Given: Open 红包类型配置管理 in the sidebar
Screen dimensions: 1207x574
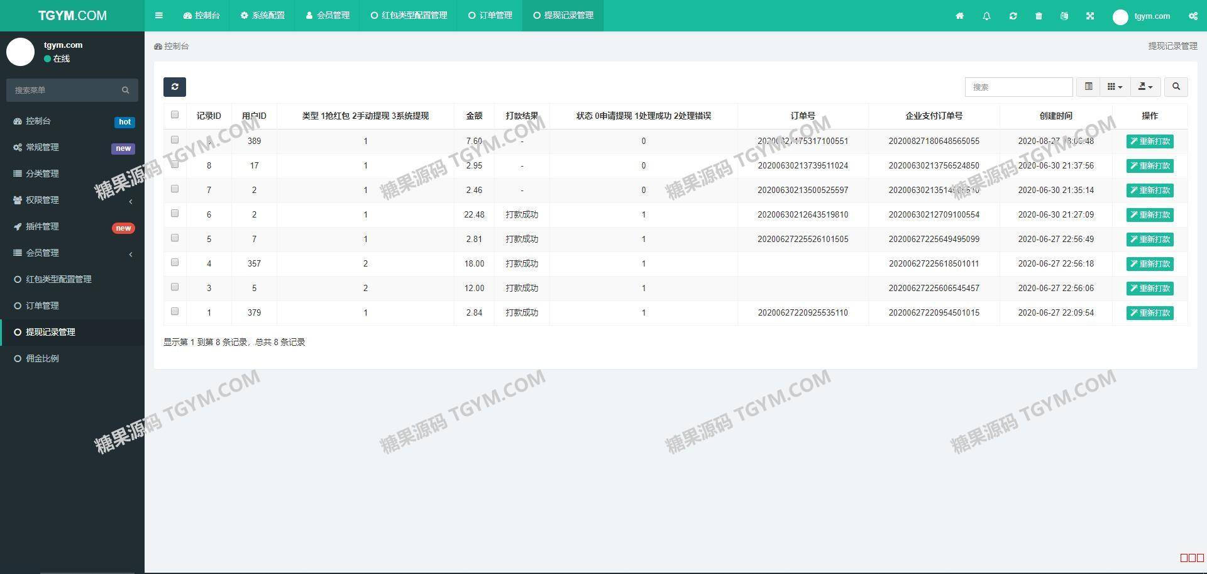Looking at the screenshot, I should (72, 279).
